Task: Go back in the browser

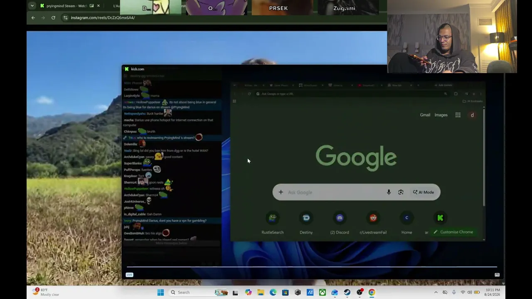Action: (x=33, y=18)
